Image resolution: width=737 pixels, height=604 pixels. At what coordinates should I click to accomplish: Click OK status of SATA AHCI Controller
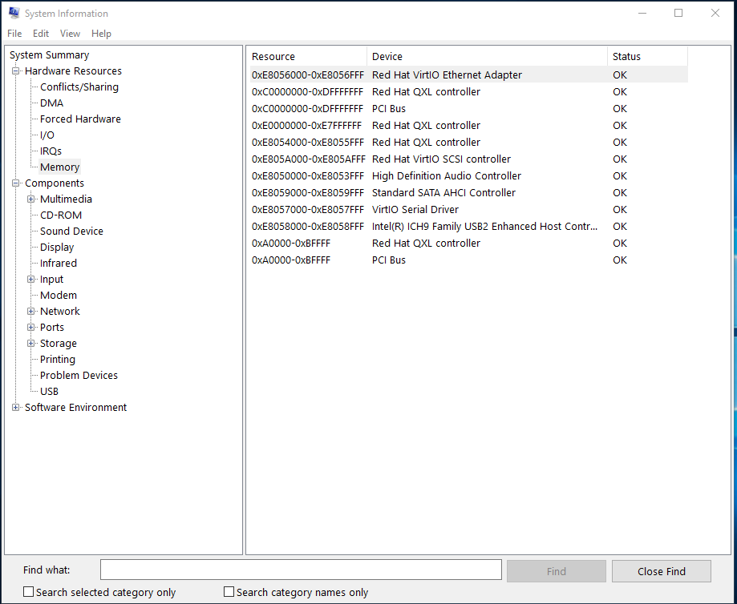point(620,193)
